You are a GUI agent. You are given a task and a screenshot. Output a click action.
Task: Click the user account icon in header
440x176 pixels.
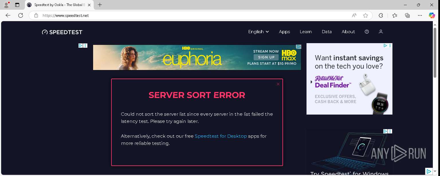[x=381, y=32]
